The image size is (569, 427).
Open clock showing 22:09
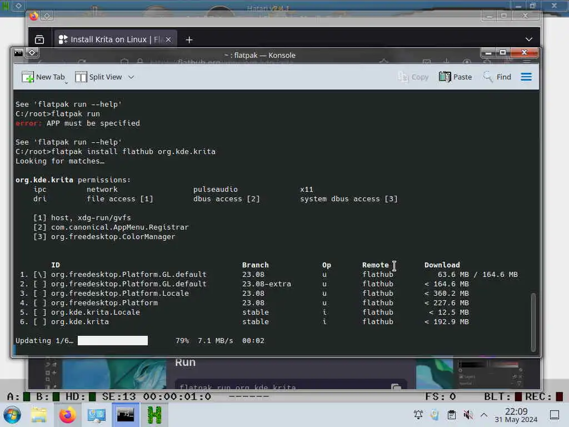click(516, 415)
